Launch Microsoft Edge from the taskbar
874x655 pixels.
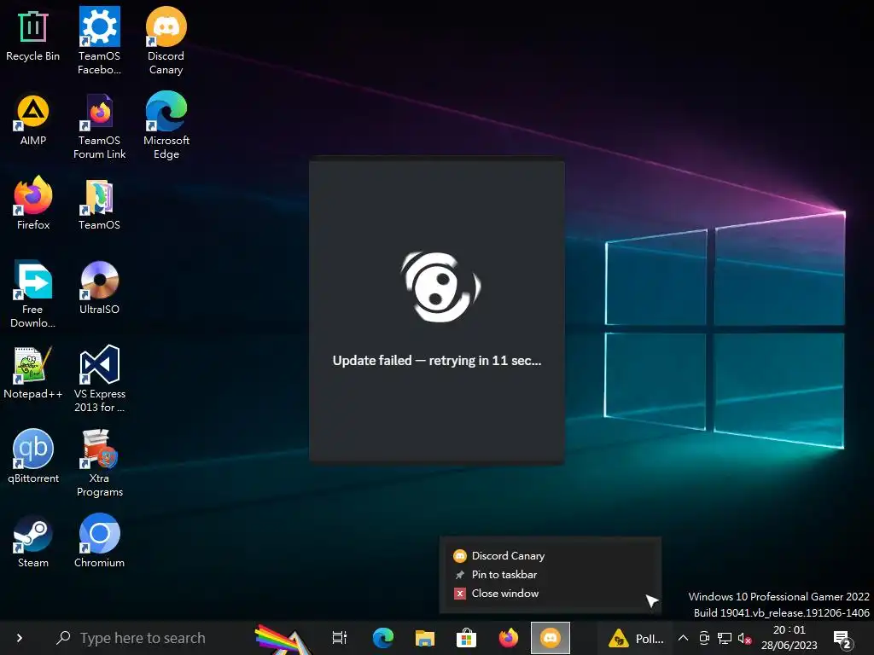tap(383, 638)
